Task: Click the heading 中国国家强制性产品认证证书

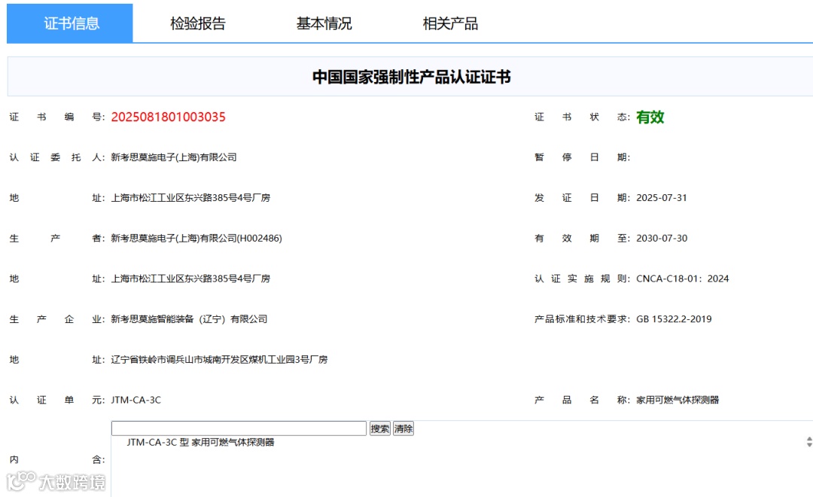Action: (x=411, y=77)
